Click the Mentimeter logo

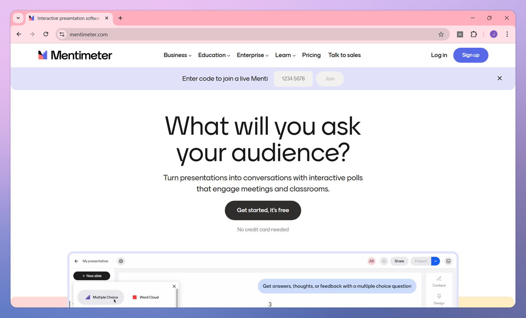pyautogui.click(x=75, y=55)
